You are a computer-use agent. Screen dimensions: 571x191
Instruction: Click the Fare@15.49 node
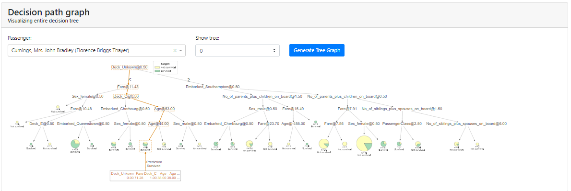pyautogui.click(x=293, y=109)
